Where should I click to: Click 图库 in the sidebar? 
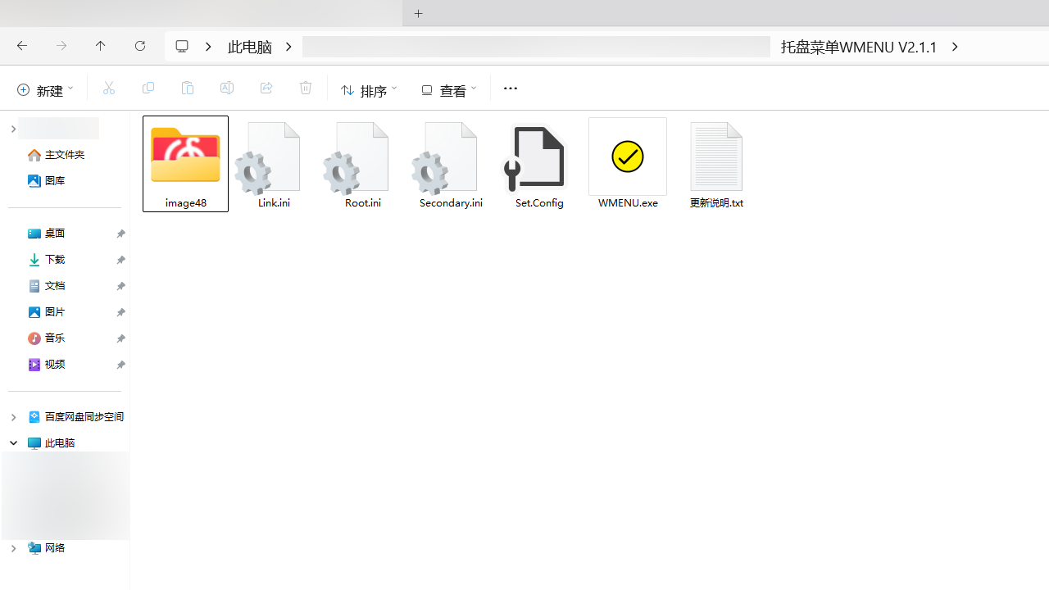[54, 180]
